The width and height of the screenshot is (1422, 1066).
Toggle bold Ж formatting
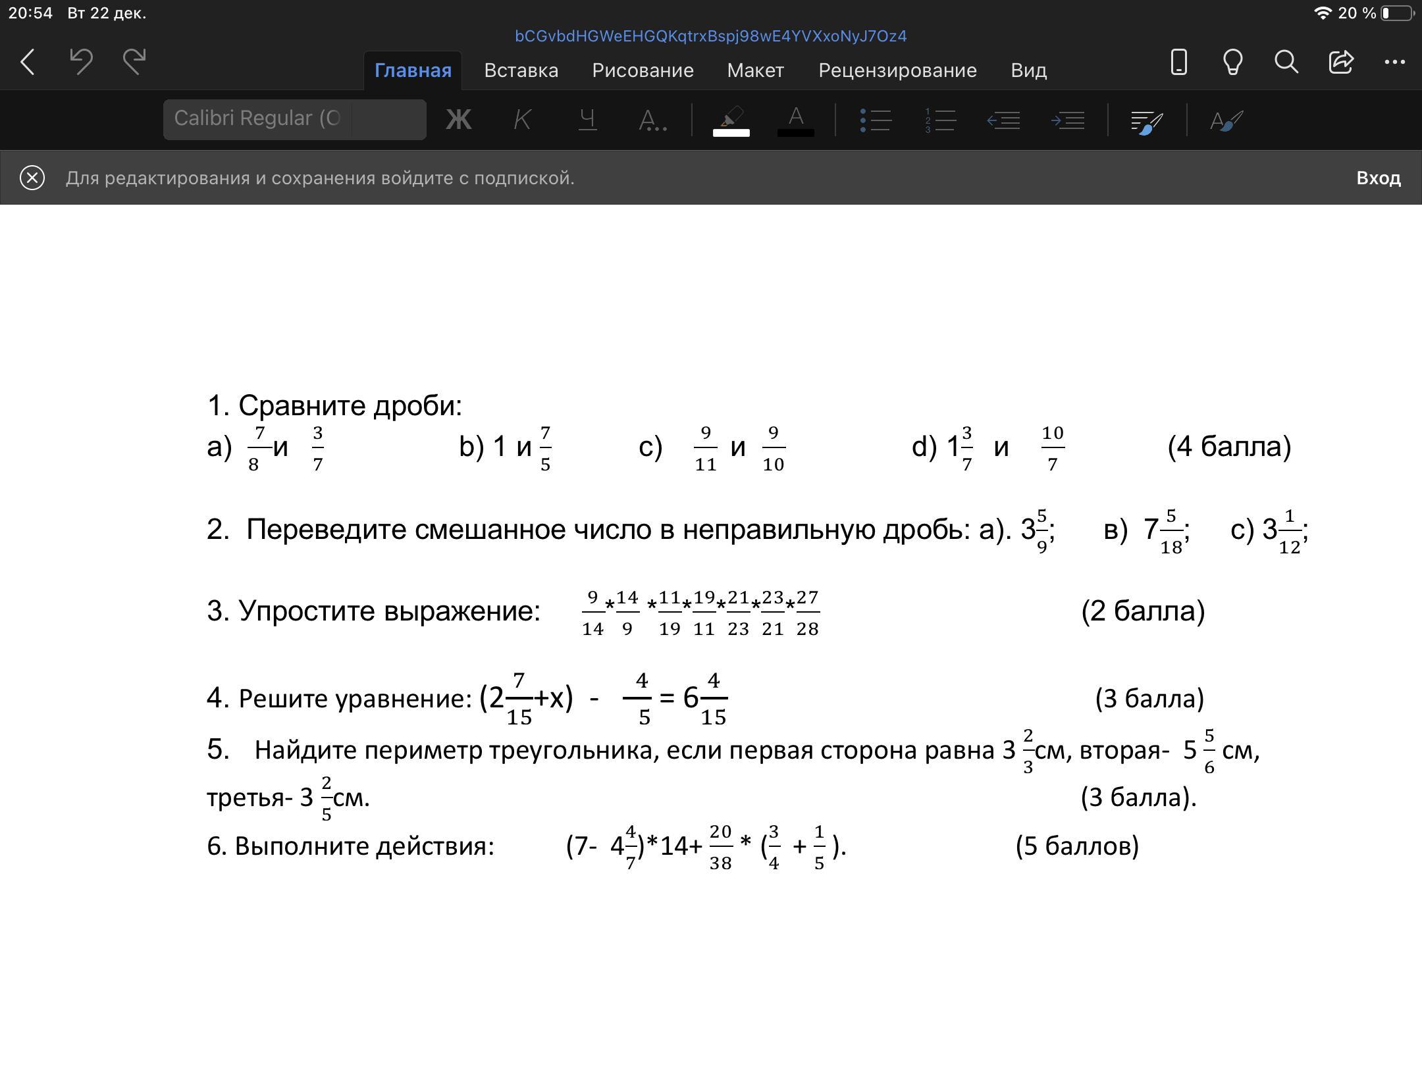(458, 120)
